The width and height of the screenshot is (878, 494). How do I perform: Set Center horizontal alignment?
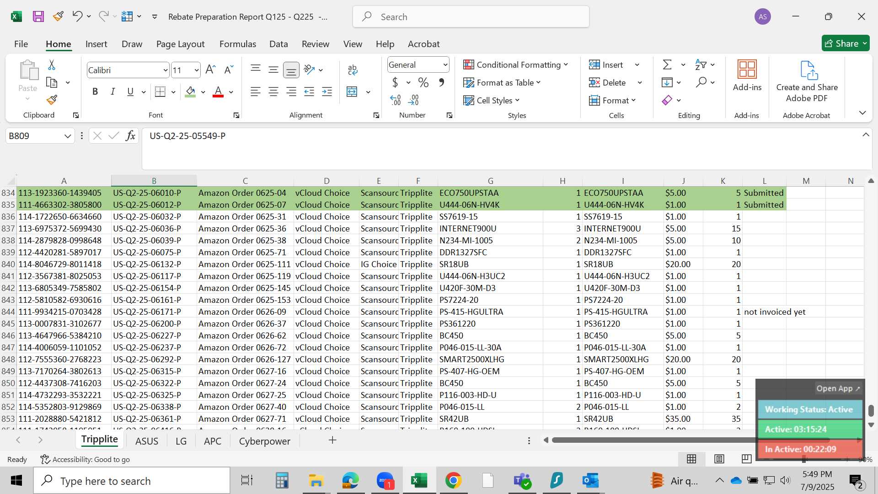(273, 91)
